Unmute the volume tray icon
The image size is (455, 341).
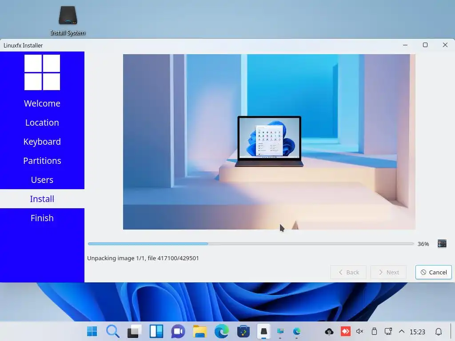tap(360, 331)
